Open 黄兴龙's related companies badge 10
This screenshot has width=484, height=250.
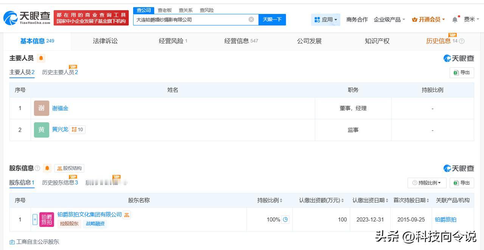[77, 129]
